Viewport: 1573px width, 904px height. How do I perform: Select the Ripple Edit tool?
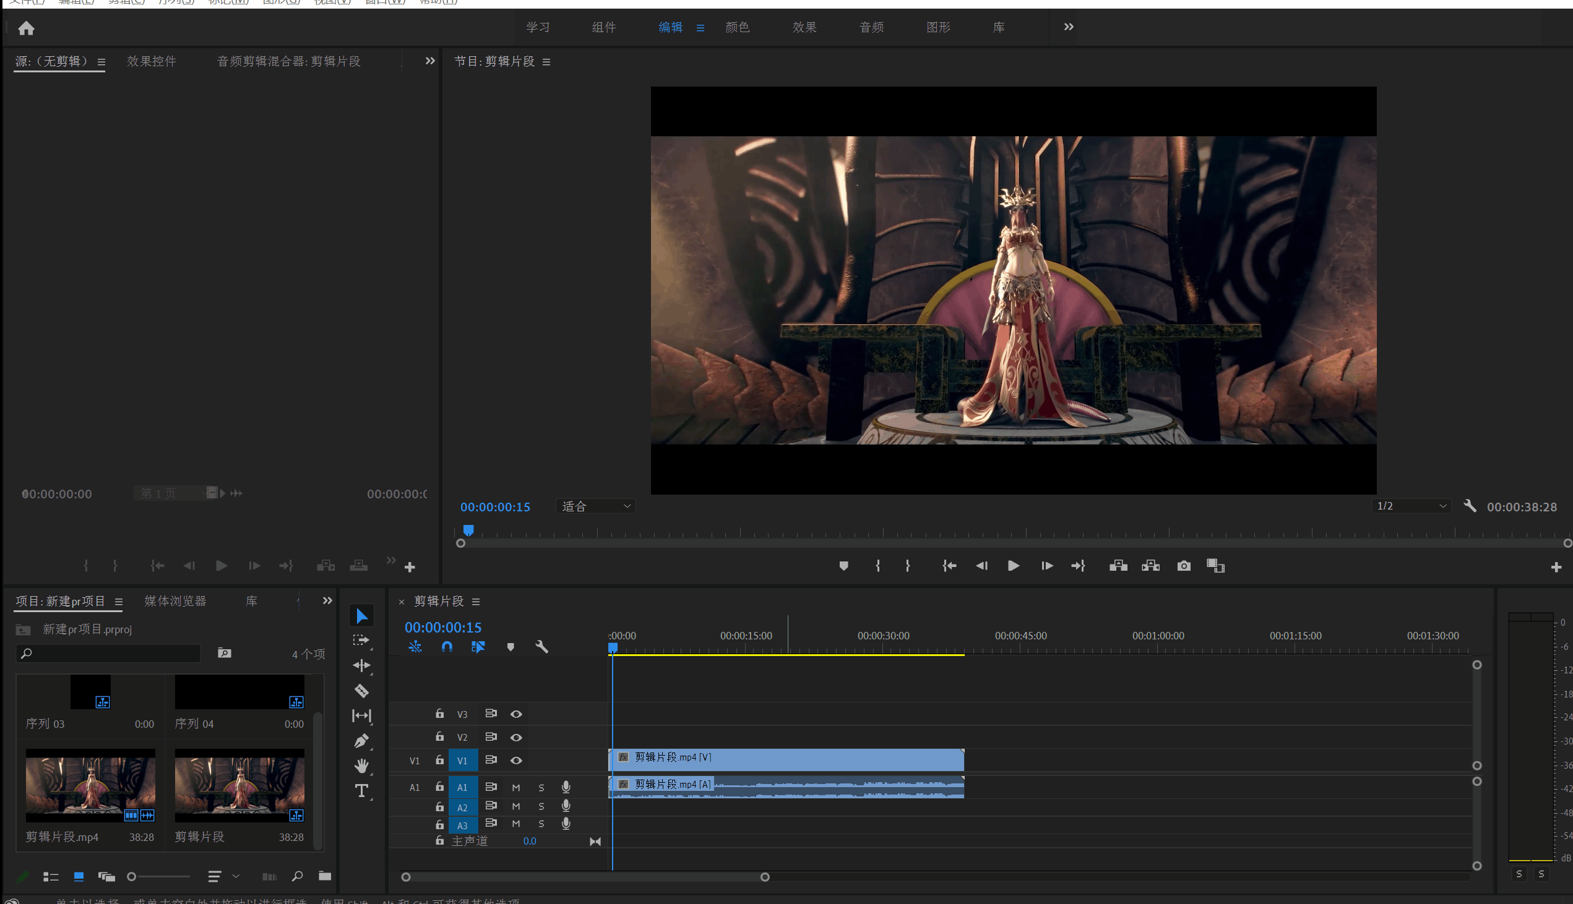click(361, 665)
